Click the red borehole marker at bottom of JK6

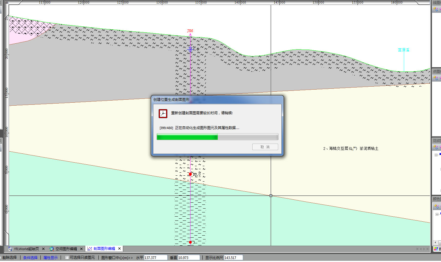click(x=190, y=242)
